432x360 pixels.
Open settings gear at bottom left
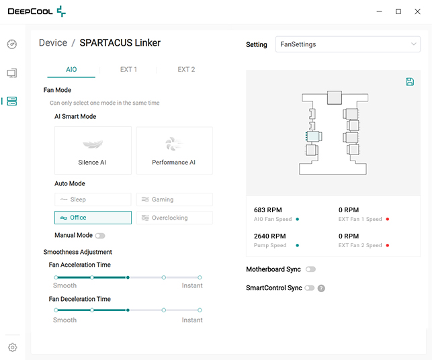(12, 347)
